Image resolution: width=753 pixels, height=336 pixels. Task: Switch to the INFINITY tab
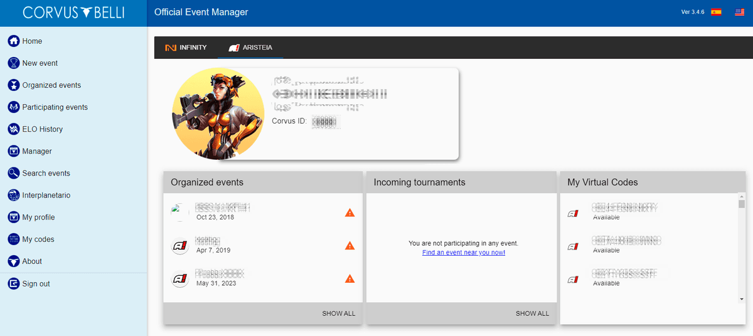tap(186, 48)
